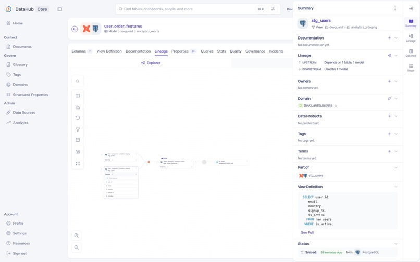Open the Props tab in right rail
420x262 pixels.
[x=411, y=68]
